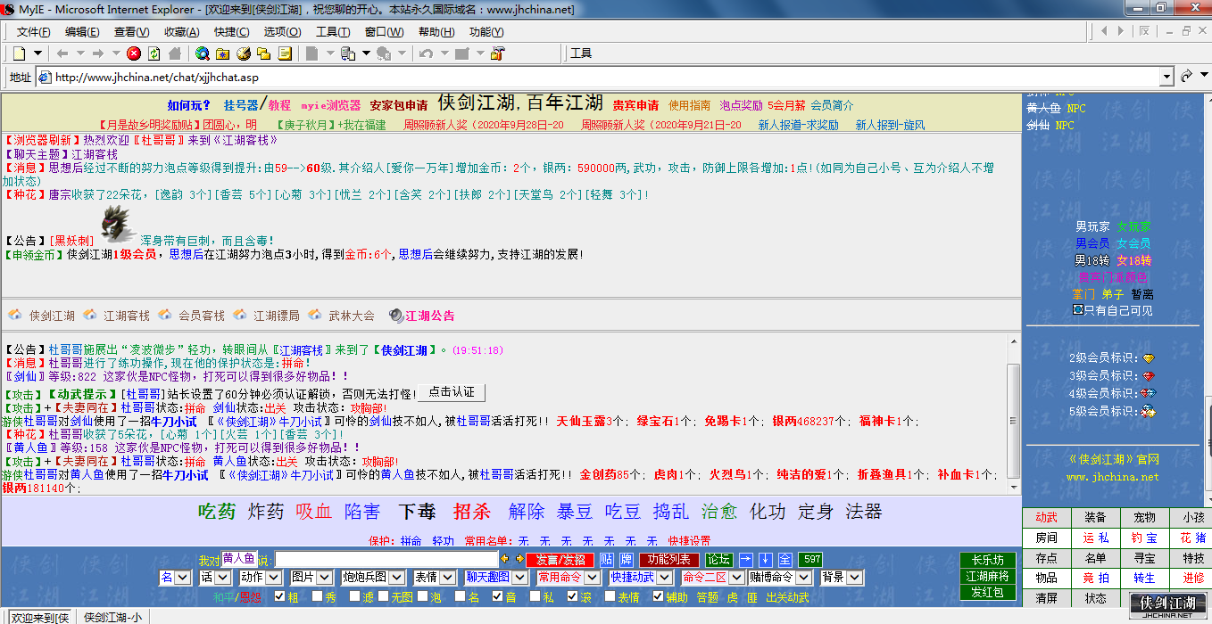The image size is (1212, 624).
Task: Expand the 快捷动武 dropdown
Action: coord(641,578)
